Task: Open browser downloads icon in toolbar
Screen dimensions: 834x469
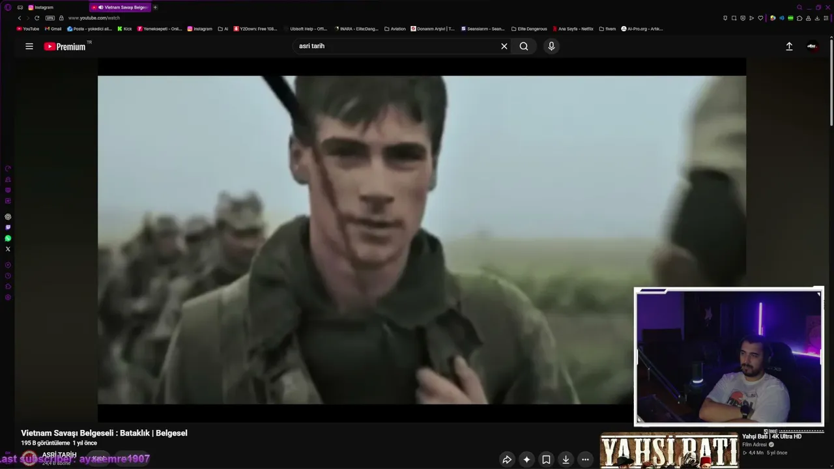Action: pyautogui.click(x=817, y=18)
